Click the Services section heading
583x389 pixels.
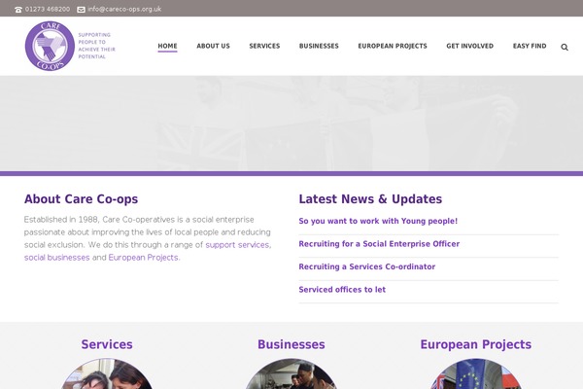point(107,344)
